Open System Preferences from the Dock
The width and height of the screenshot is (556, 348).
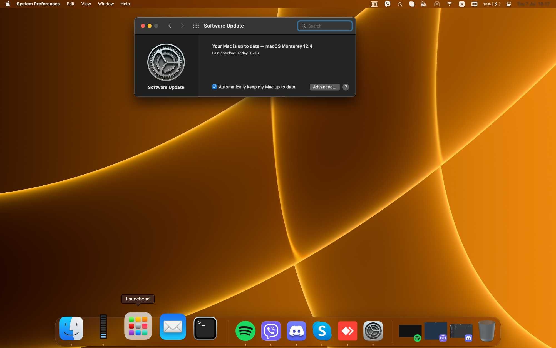[x=373, y=331]
